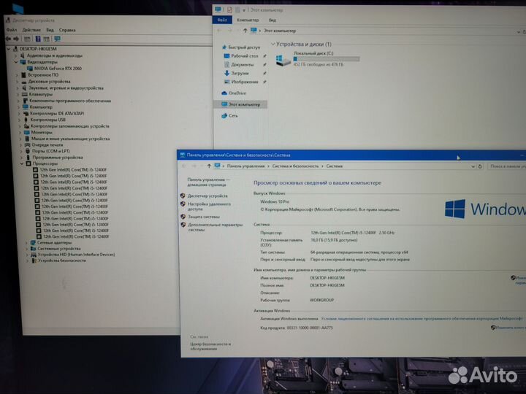Open Защита системы link
Screen dimensions: 526x394
click(x=204, y=217)
